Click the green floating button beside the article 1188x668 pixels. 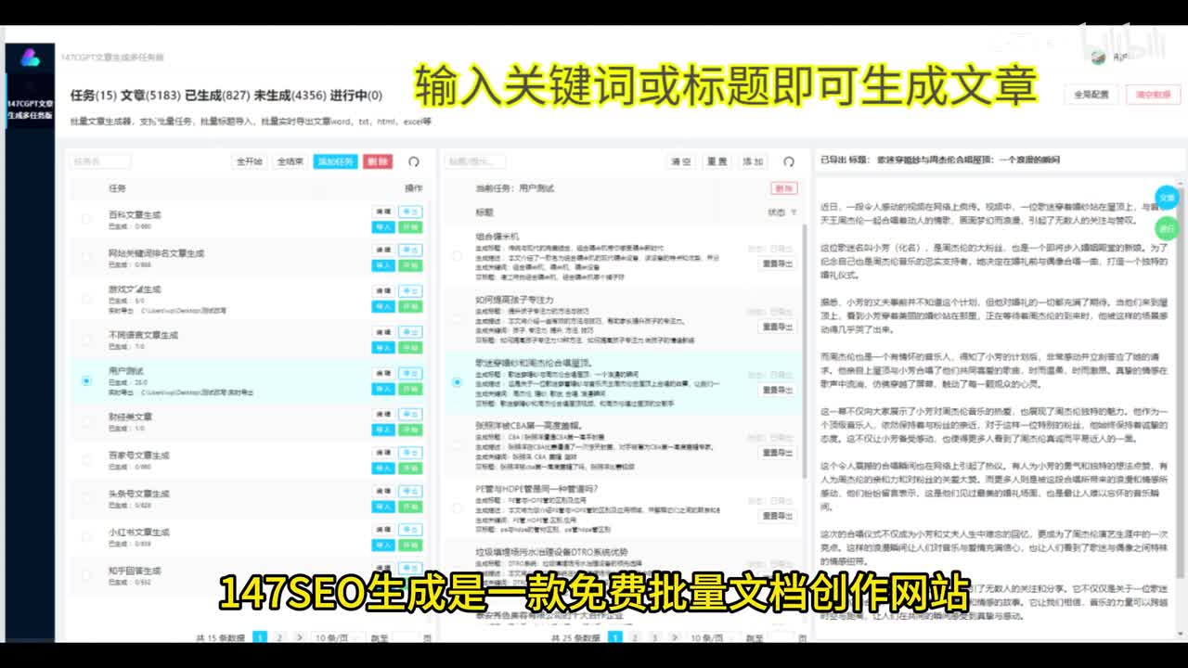point(1167,227)
